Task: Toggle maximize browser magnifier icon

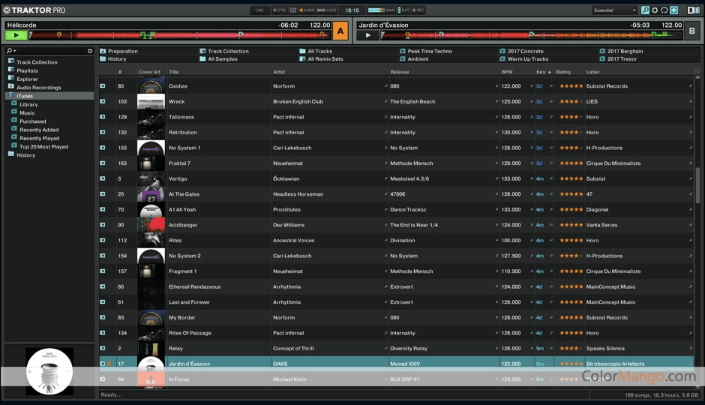Action: (645, 10)
